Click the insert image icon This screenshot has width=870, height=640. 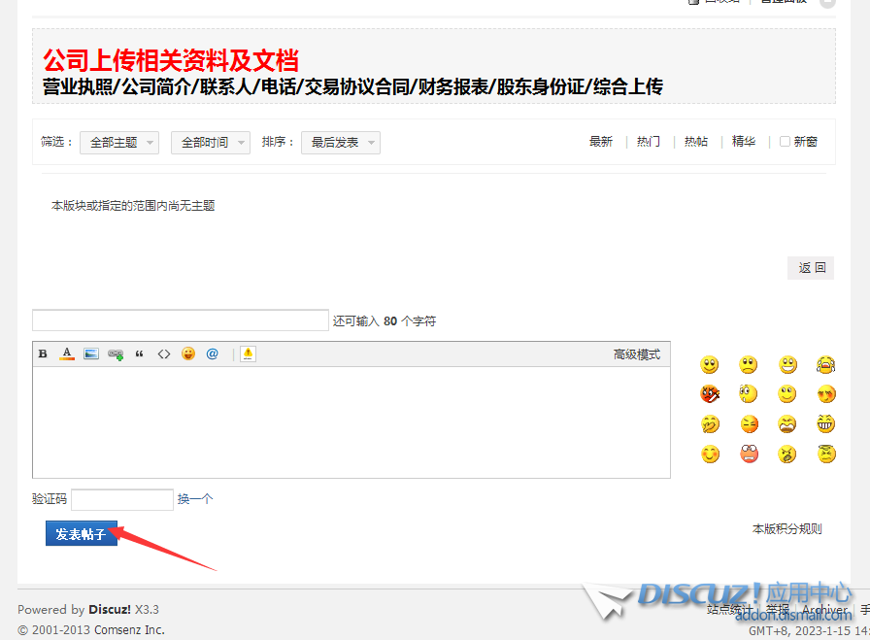click(x=91, y=354)
